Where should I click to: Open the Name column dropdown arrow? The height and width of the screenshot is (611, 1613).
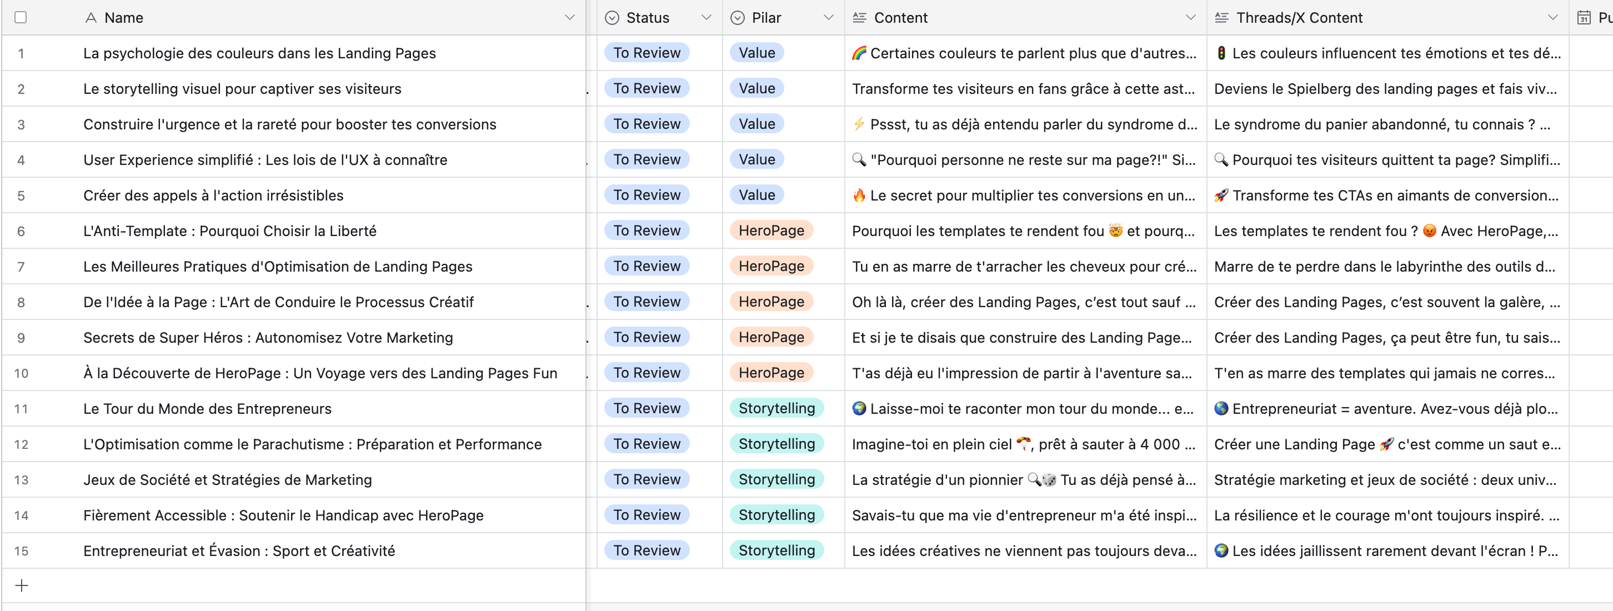tap(569, 18)
